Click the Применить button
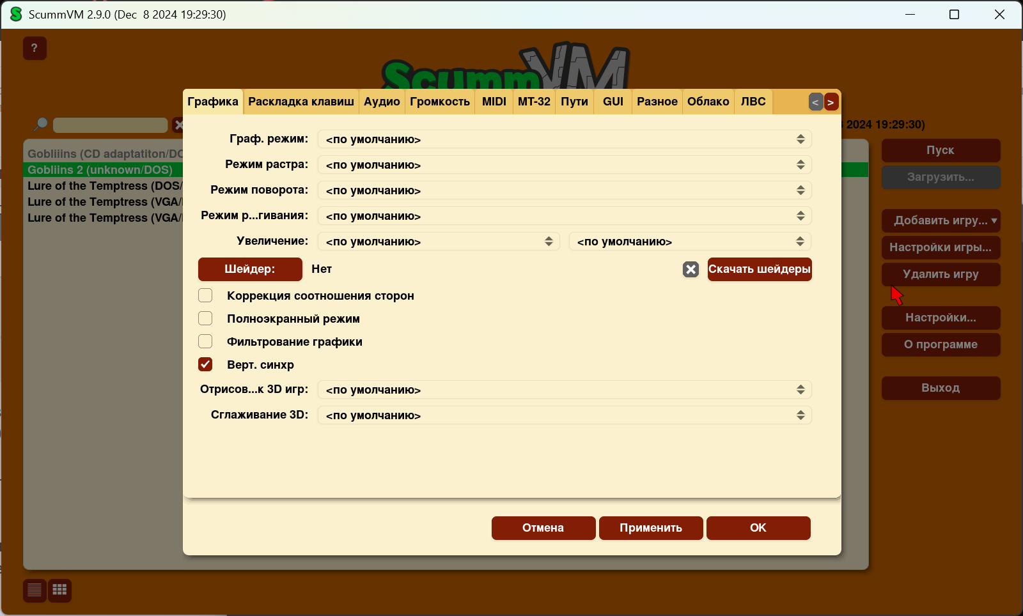 [x=651, y=528]
